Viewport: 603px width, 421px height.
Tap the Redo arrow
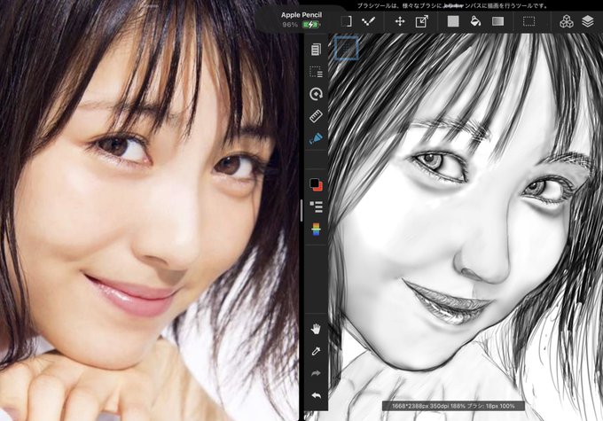[x=316, y=373]
